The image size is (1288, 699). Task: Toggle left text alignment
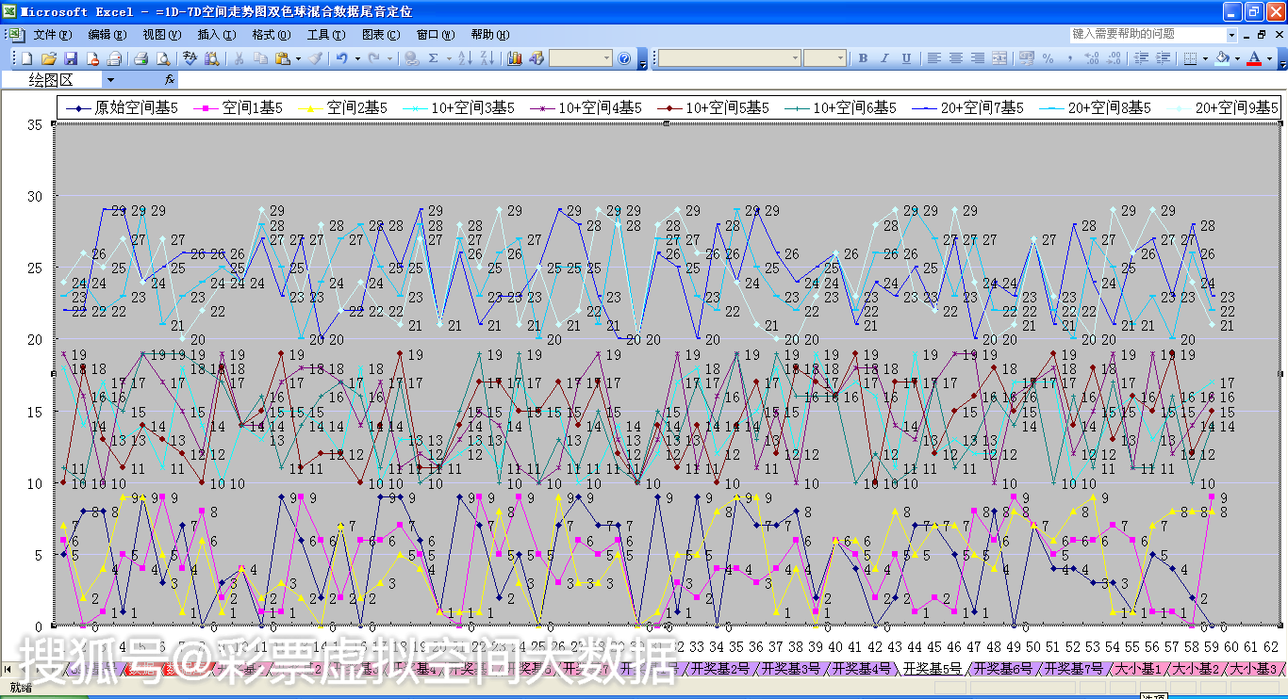[x=933, y=58]
